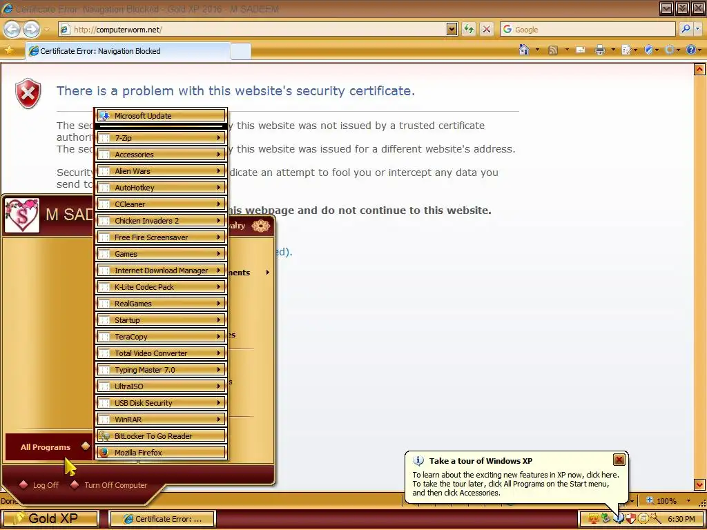
Task: Open Total Video Converter folder
Action: [161, 353]
